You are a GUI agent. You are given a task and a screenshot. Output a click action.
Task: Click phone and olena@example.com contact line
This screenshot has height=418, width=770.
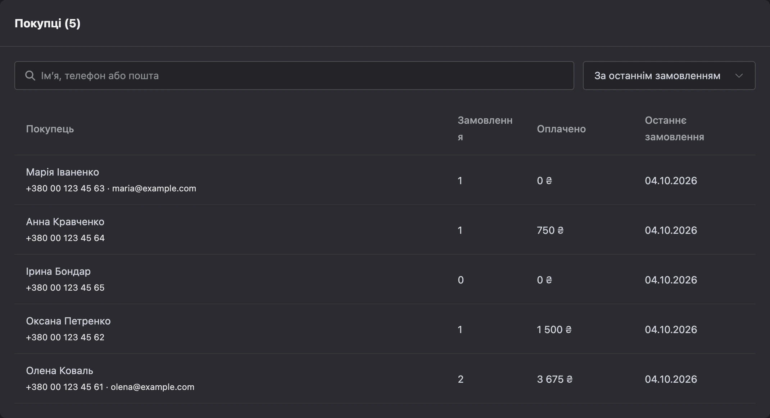pos(110,387)
